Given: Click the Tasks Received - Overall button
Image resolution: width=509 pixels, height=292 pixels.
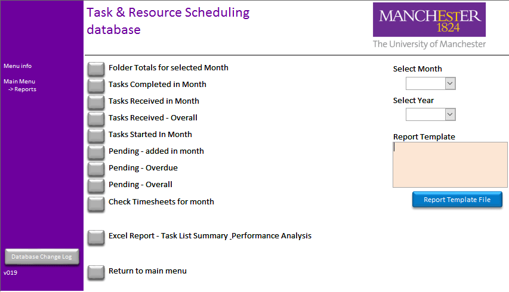Looking at the screenshot, I should (x=96, y=119).
